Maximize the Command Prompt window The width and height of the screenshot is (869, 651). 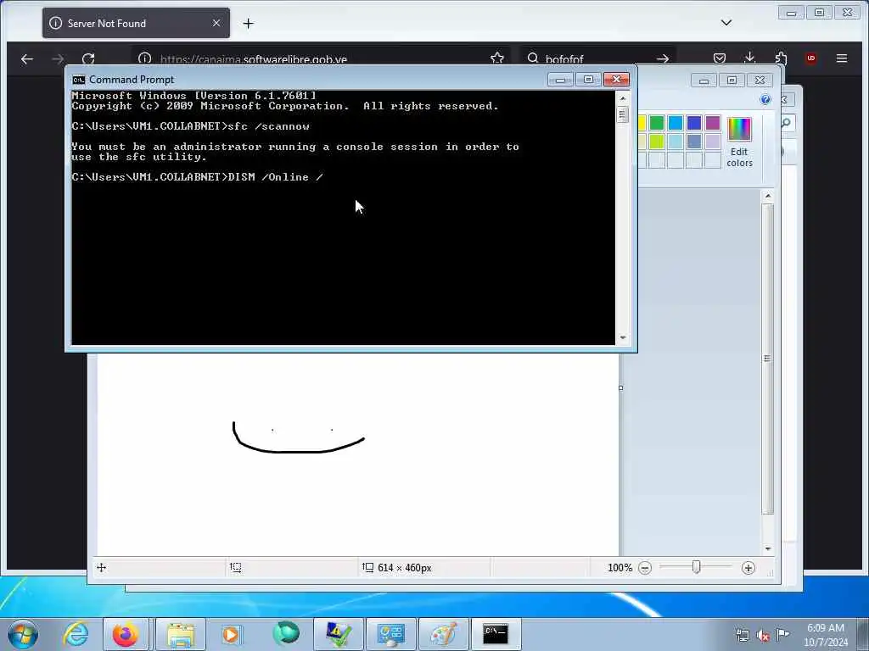(588, 80)
